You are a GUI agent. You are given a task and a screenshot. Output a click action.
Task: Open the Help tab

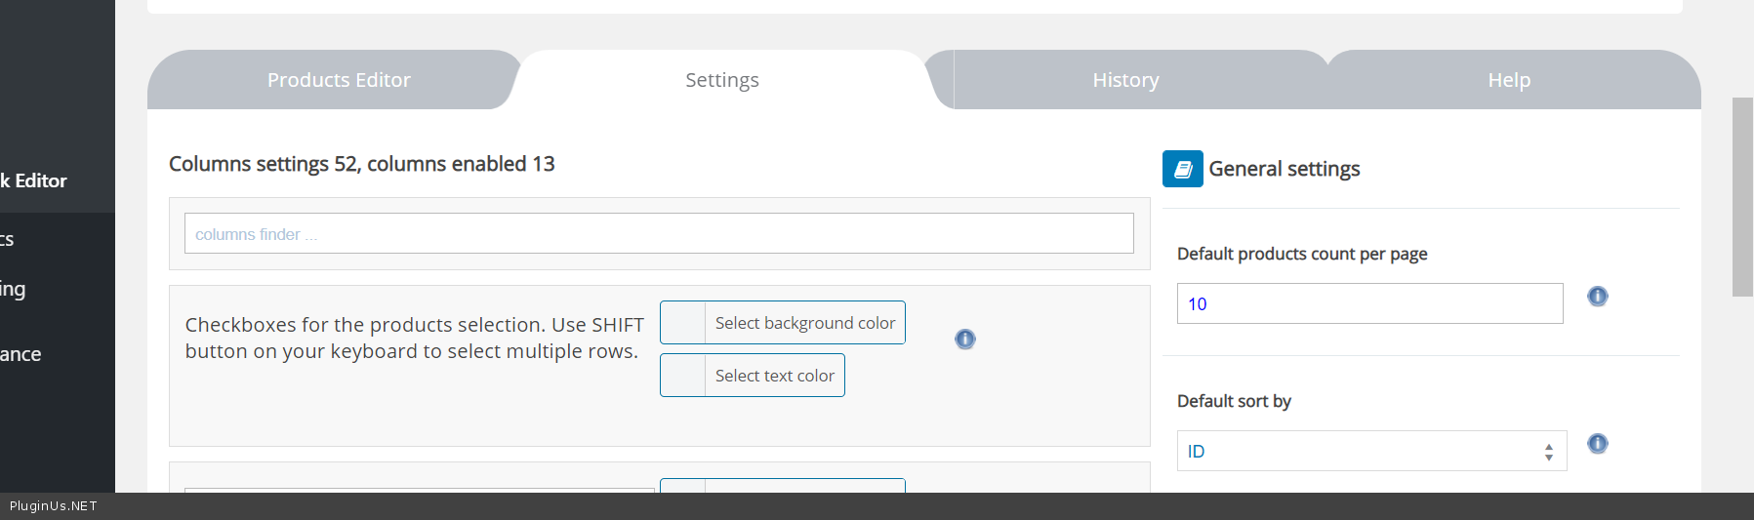(1508, 80)
